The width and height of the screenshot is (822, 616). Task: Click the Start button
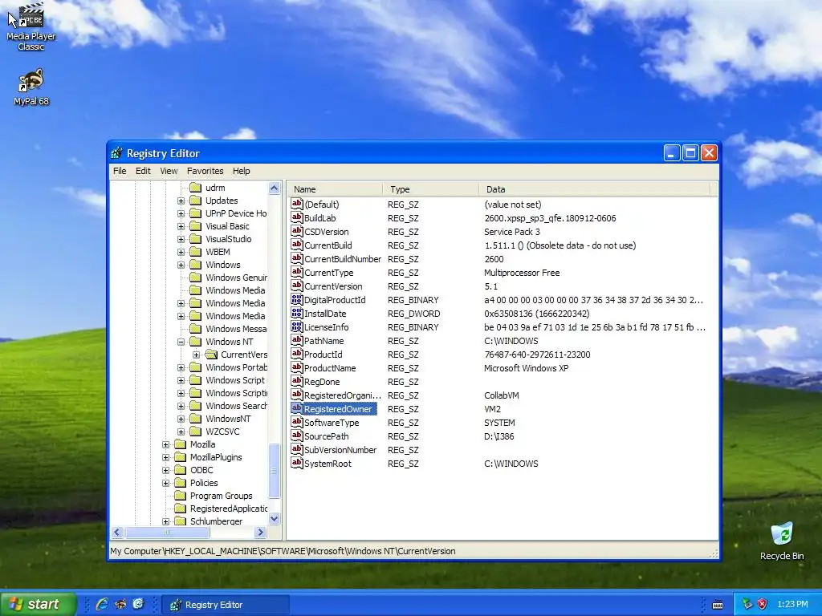(x=39, y=604)
